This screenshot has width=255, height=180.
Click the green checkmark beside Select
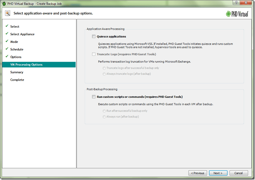click(7, 27)
